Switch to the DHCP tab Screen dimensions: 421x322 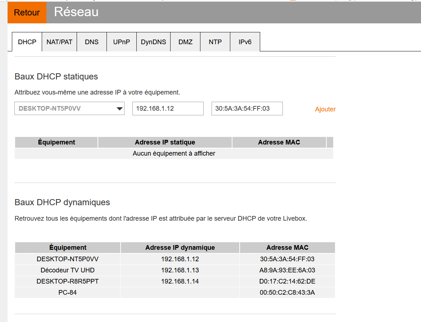coord(27,42)
